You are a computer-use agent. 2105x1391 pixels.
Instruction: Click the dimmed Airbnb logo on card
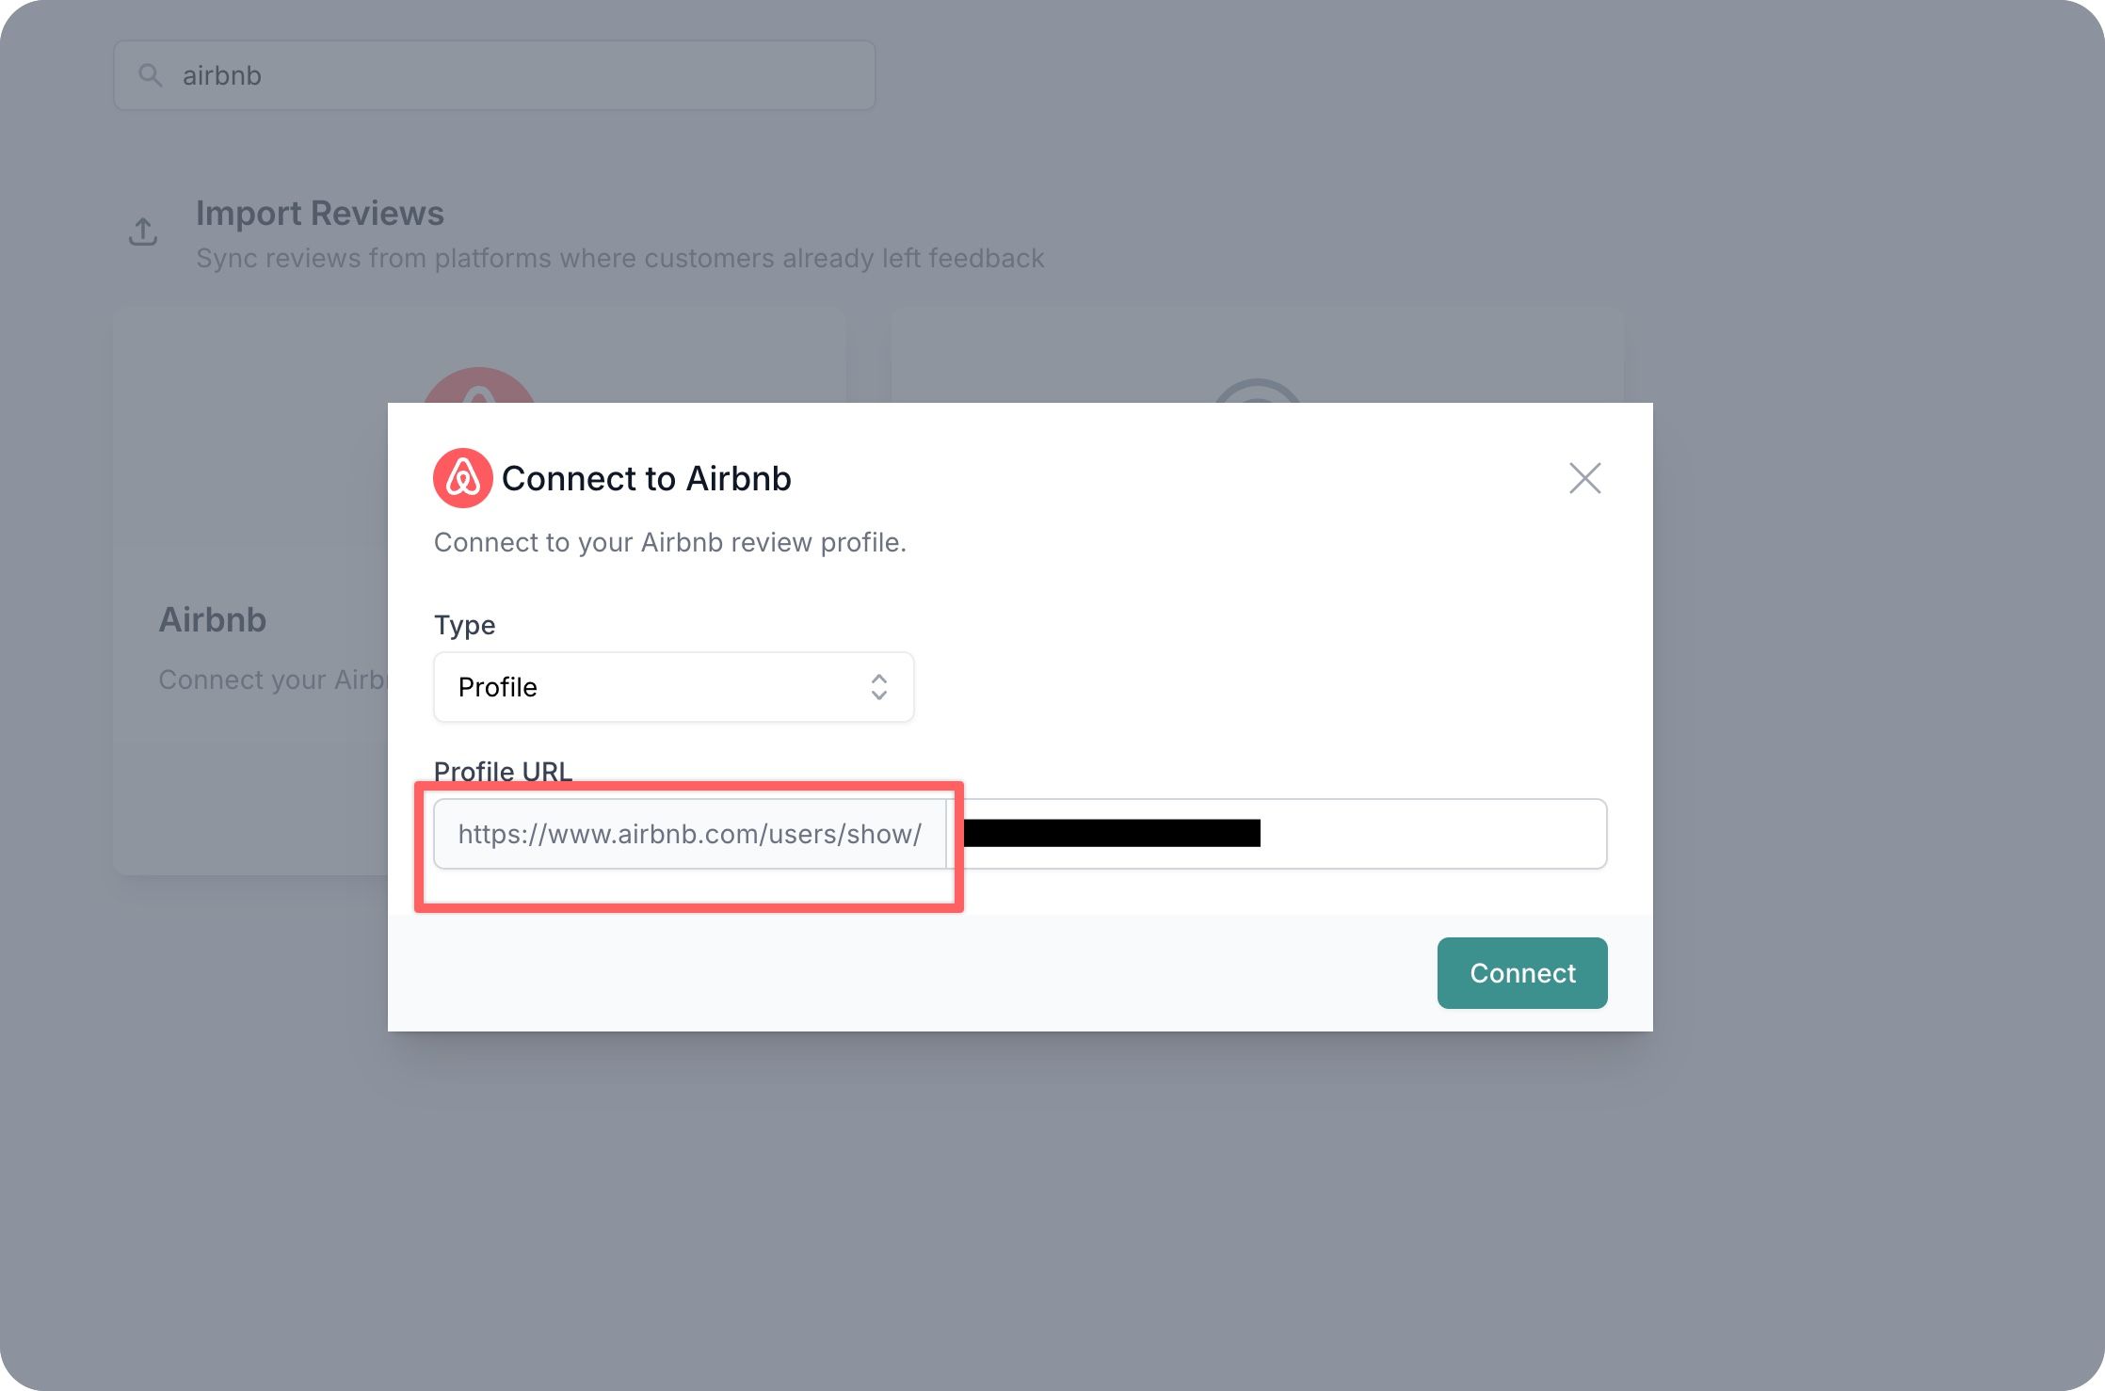point(478,386)
